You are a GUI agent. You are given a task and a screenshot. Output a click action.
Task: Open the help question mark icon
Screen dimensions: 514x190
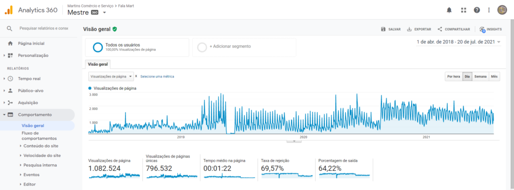[477, 10]
